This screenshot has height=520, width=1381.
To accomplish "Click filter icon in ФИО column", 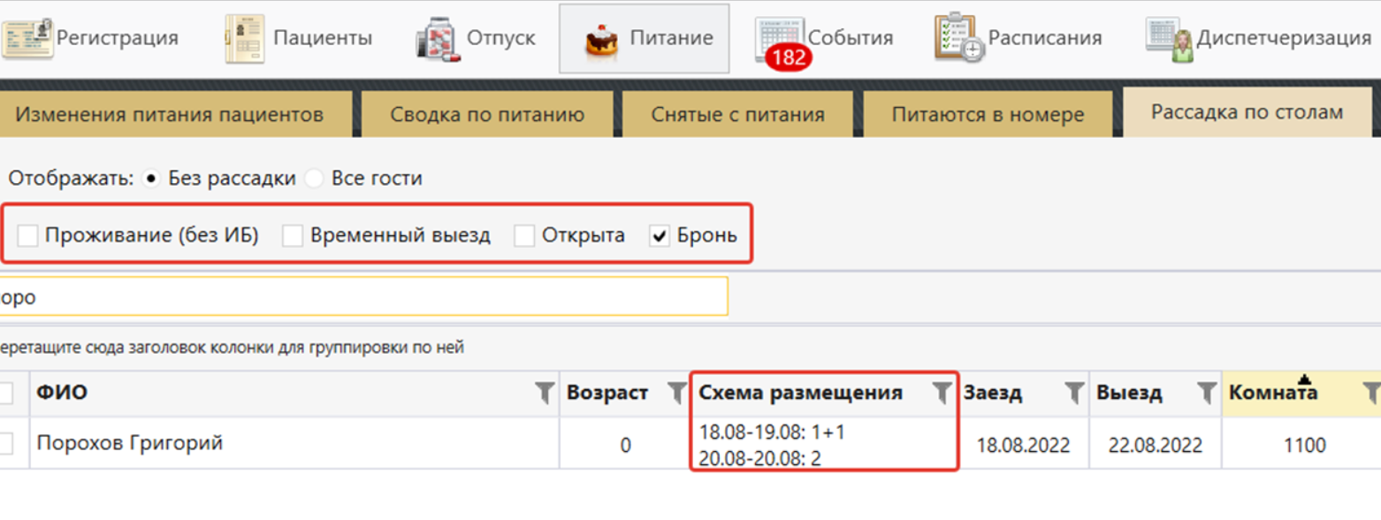I will pos(545,394).
